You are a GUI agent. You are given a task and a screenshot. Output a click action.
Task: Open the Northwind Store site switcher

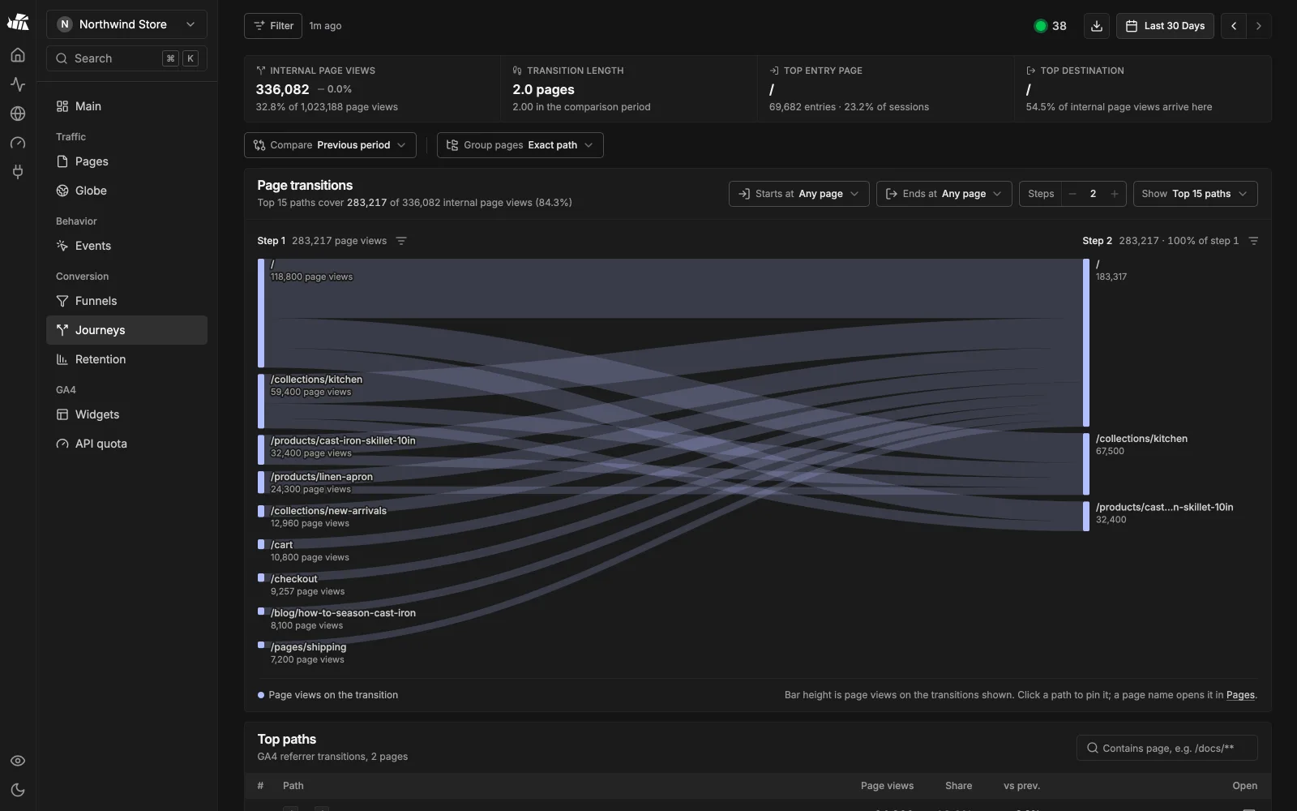[126, 24]
